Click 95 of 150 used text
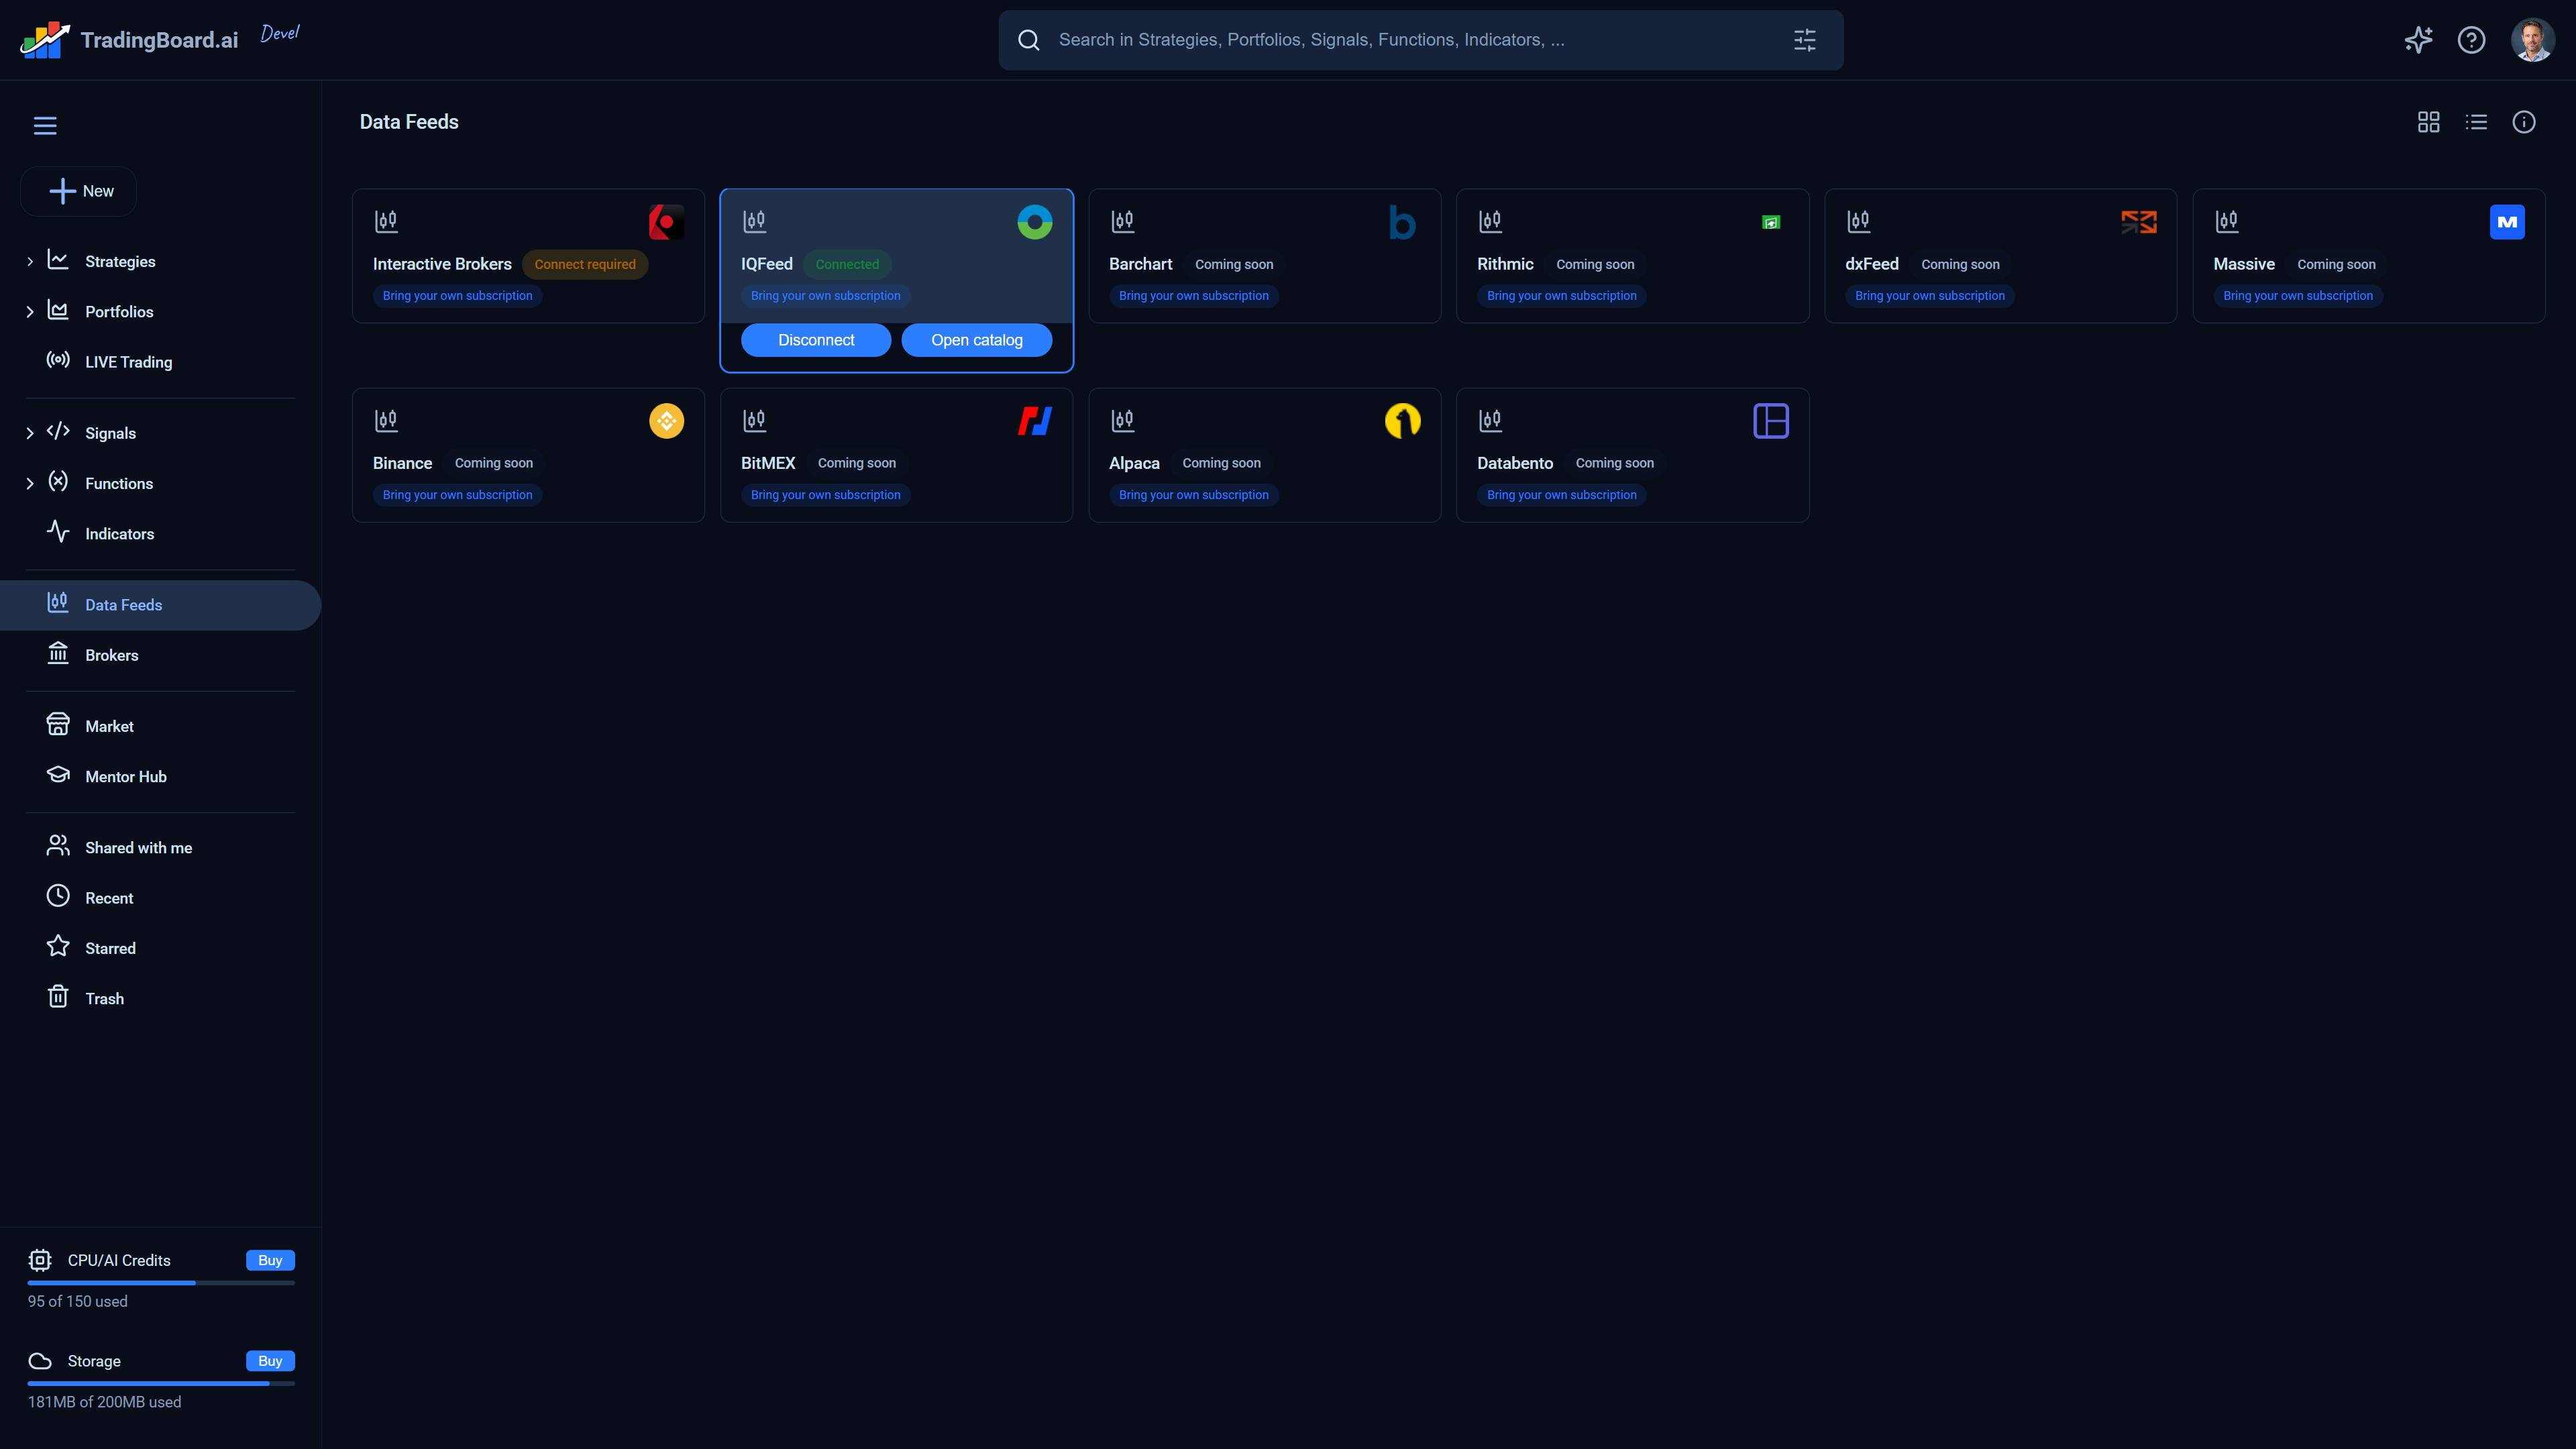 (x=78, y=1302)
